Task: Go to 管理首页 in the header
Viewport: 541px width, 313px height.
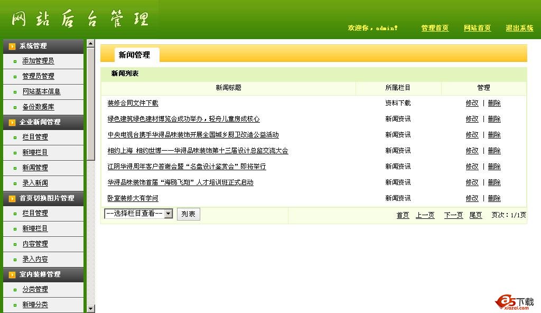Action: point(435,28)
